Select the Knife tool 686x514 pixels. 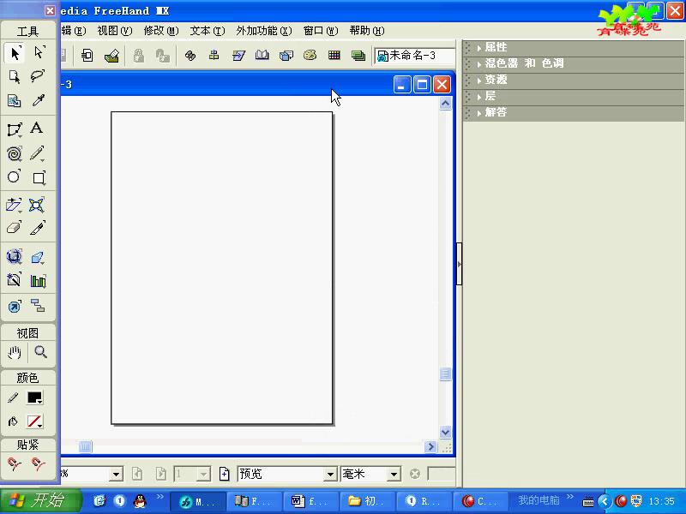(x=38, y=228)
